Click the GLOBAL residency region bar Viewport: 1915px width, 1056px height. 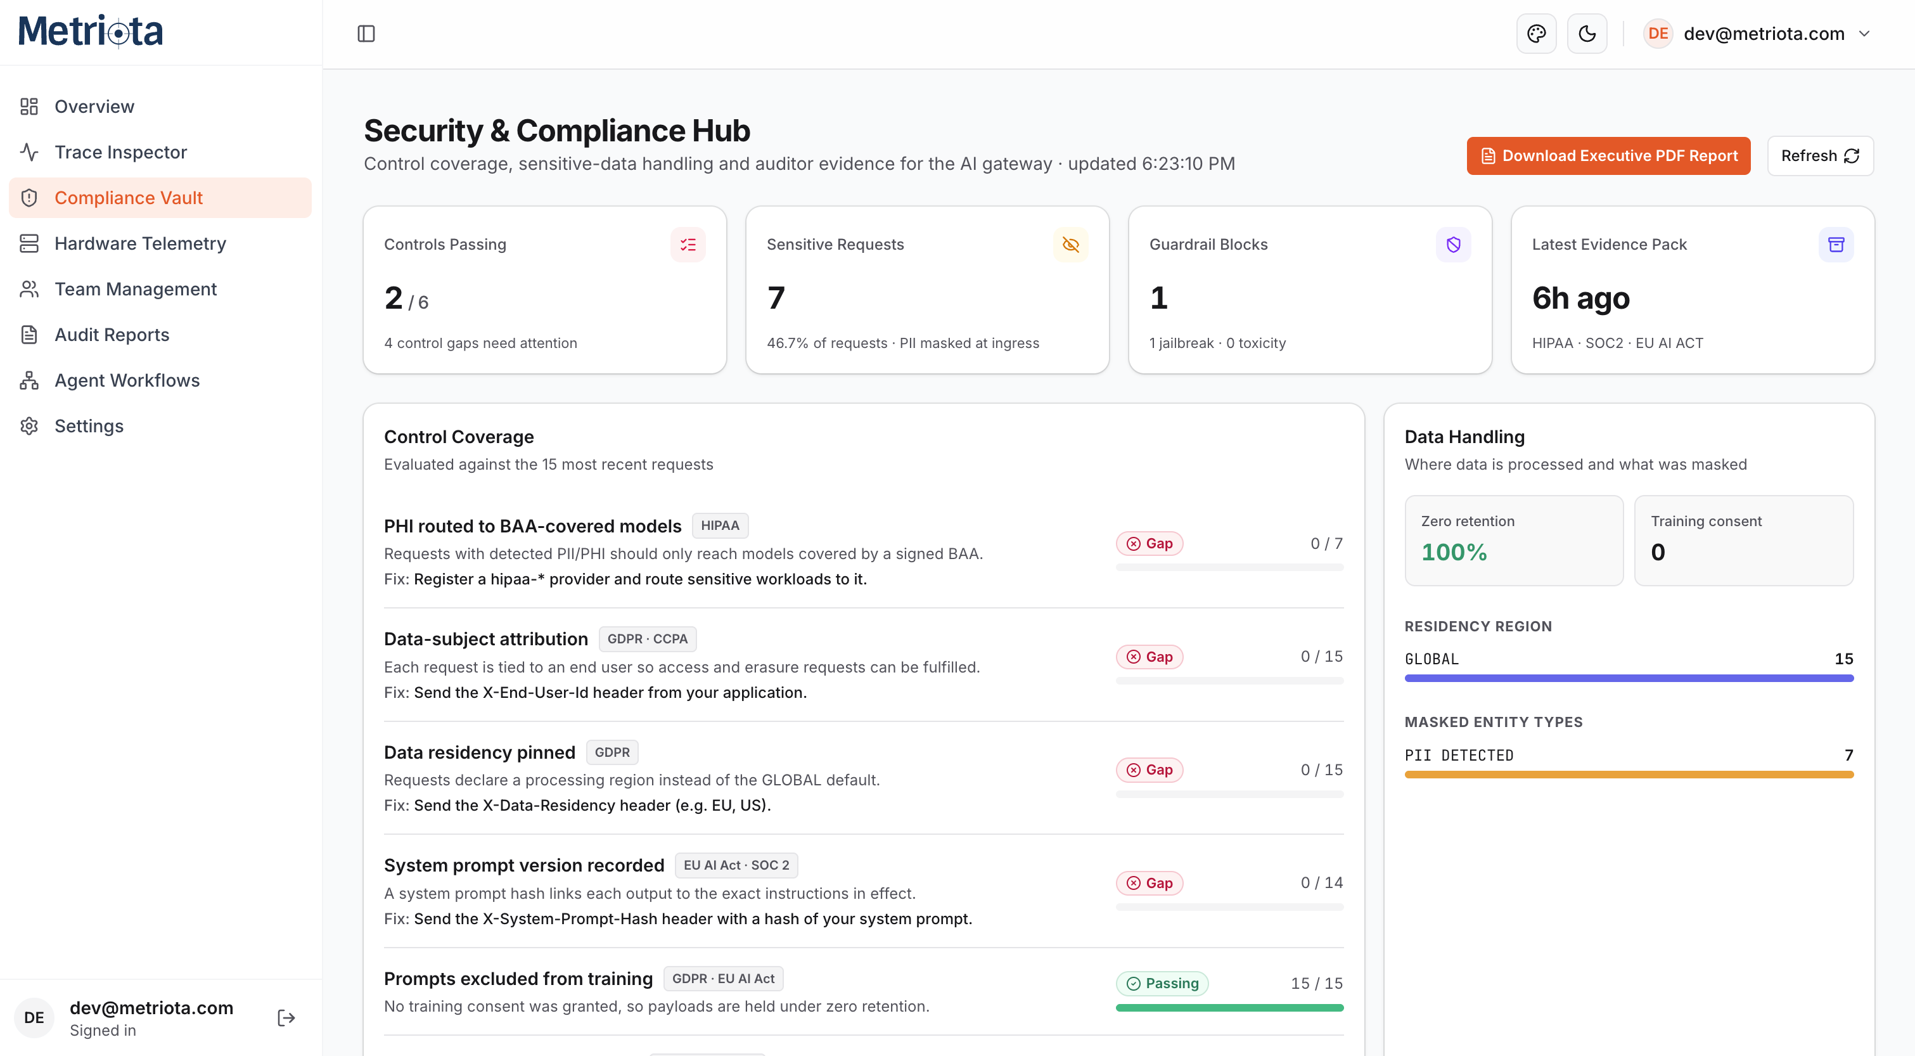(x=1629, y=678)
